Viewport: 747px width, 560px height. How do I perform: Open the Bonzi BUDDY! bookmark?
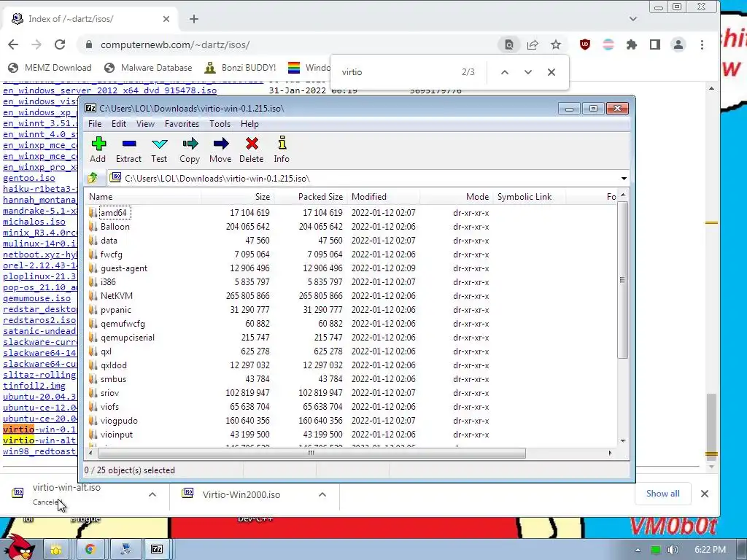[241, 68]
